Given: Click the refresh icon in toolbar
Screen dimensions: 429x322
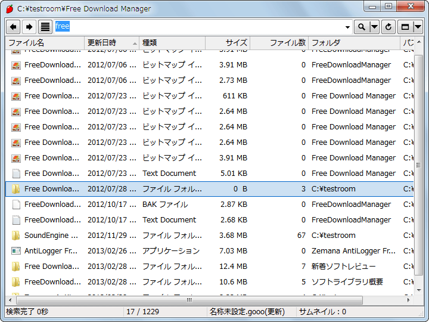Looking at the screenshot, I should (388, 27).
